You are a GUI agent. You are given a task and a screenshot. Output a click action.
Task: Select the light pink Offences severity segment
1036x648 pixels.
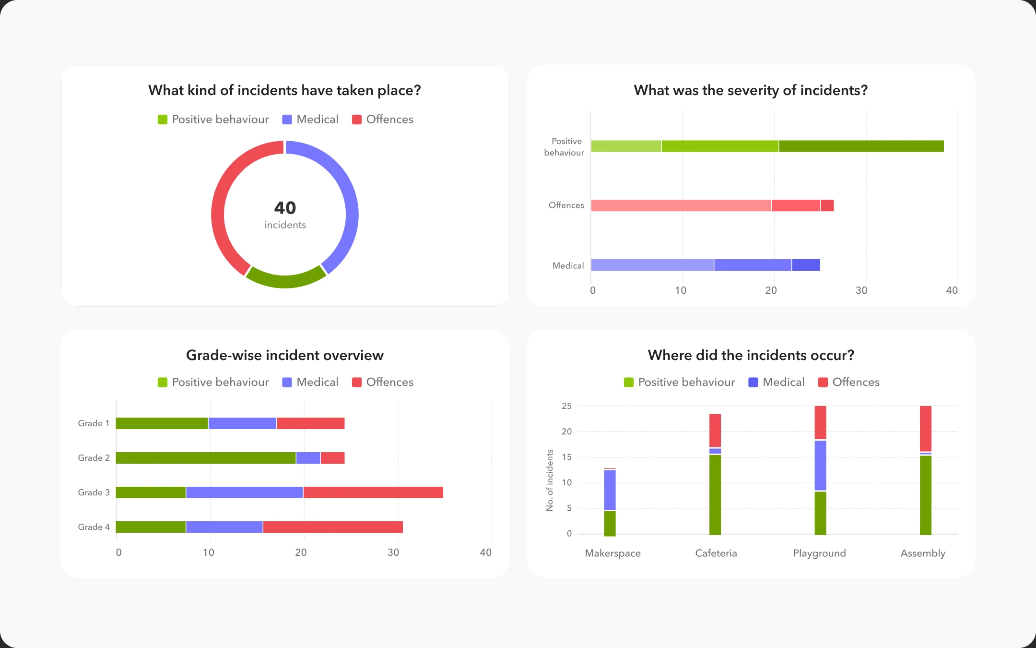point(681,205)
